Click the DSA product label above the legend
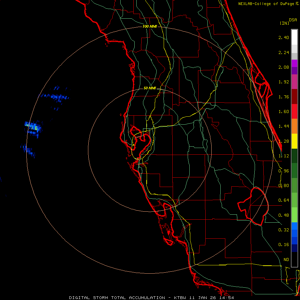300x300 pixels. pyautogui.click(x=293, y=20)
